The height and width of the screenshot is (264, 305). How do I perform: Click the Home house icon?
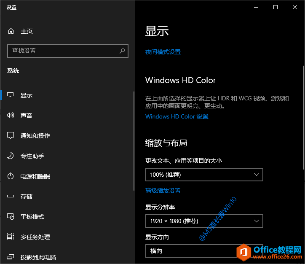[11, 31]
